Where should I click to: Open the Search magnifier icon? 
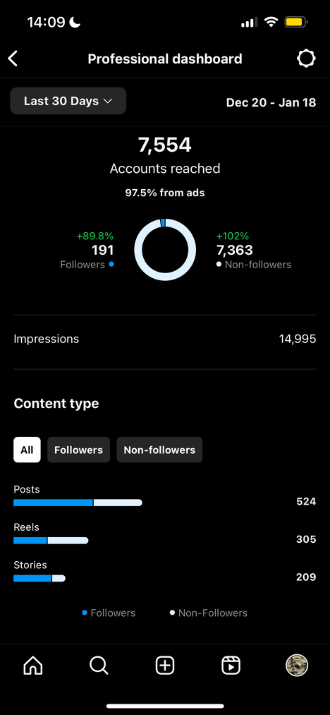tap(99, 666)
